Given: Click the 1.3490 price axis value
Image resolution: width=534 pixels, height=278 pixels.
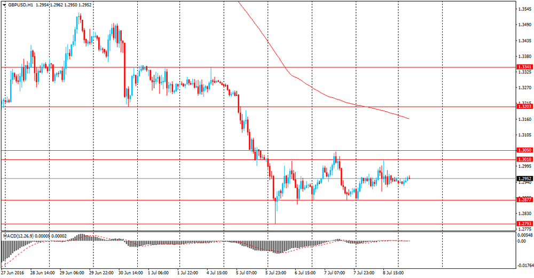Looking at the screenshot, I should click(x=524, y=25).
